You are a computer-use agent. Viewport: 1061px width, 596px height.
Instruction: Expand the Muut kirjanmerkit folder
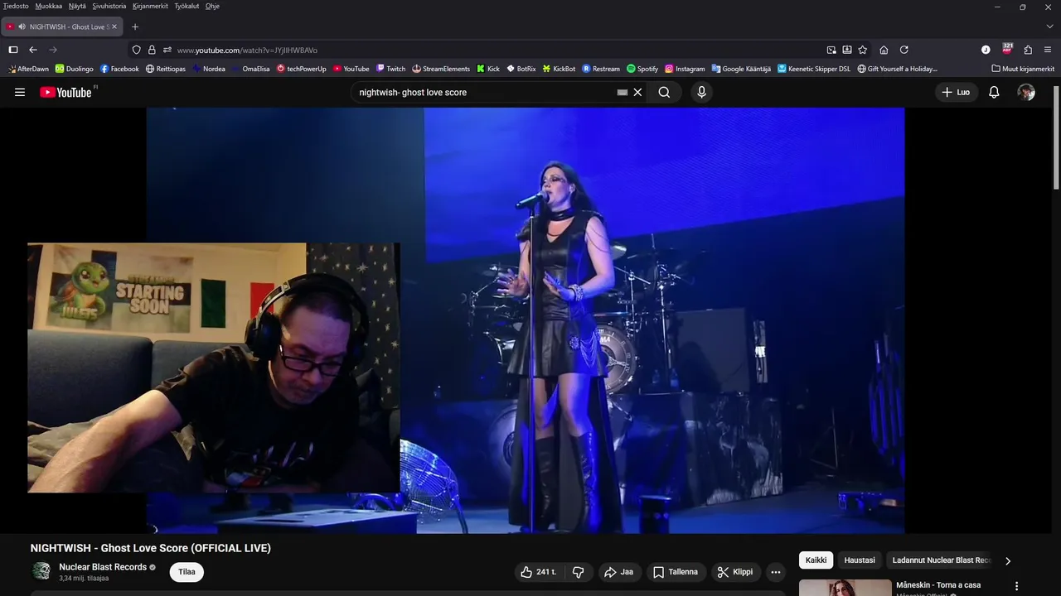1023,69
